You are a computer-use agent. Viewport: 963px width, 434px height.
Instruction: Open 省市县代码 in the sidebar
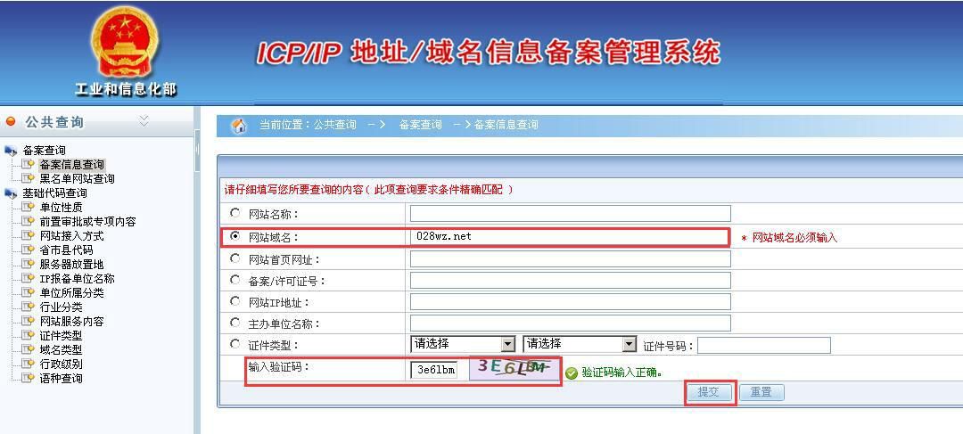[66, 250]
